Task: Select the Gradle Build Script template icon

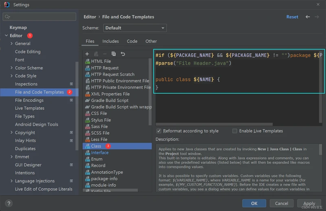Action: (x=88, y=100)
